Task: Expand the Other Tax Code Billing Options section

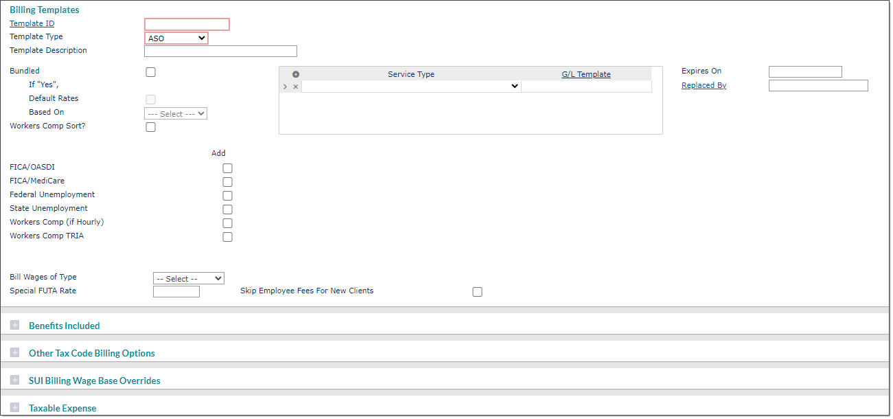Action: [14, 352]
